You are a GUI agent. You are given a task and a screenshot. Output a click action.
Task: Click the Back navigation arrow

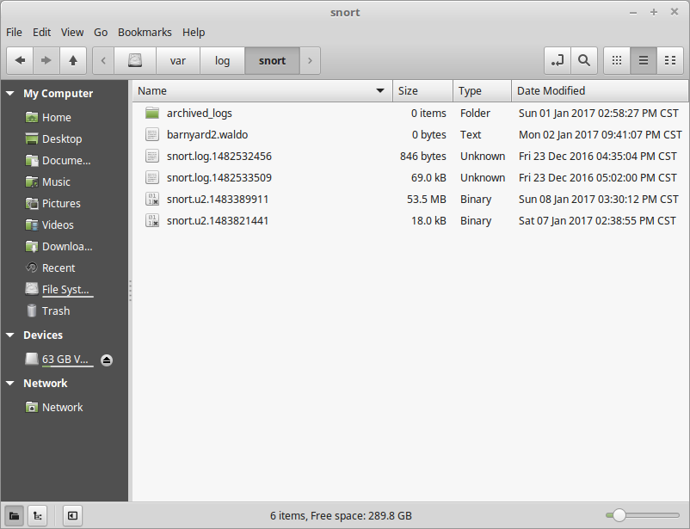click(20, 60)
